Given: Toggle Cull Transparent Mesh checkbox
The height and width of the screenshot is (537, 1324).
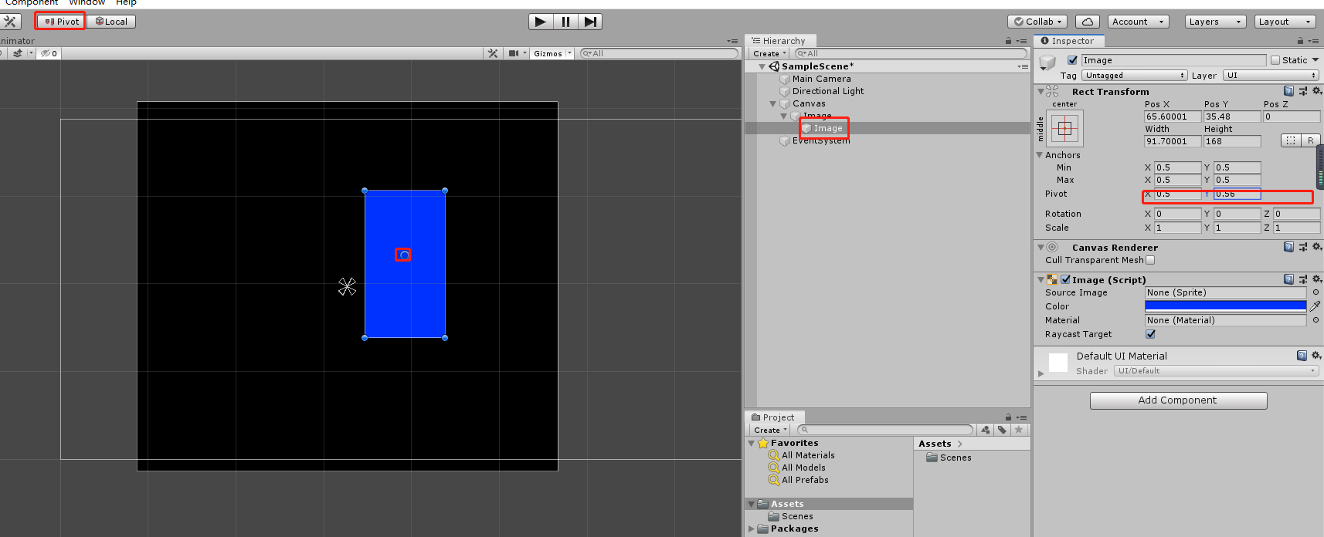Looking at the screenshot, I should click(1150, 260).
